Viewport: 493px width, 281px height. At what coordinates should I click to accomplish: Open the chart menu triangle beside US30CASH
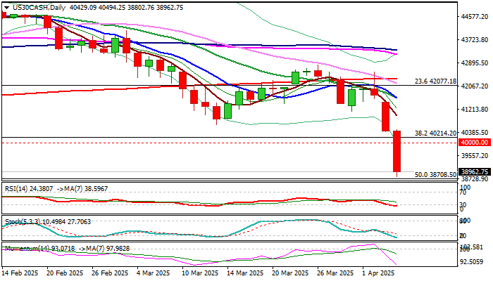tap(6, 8)
